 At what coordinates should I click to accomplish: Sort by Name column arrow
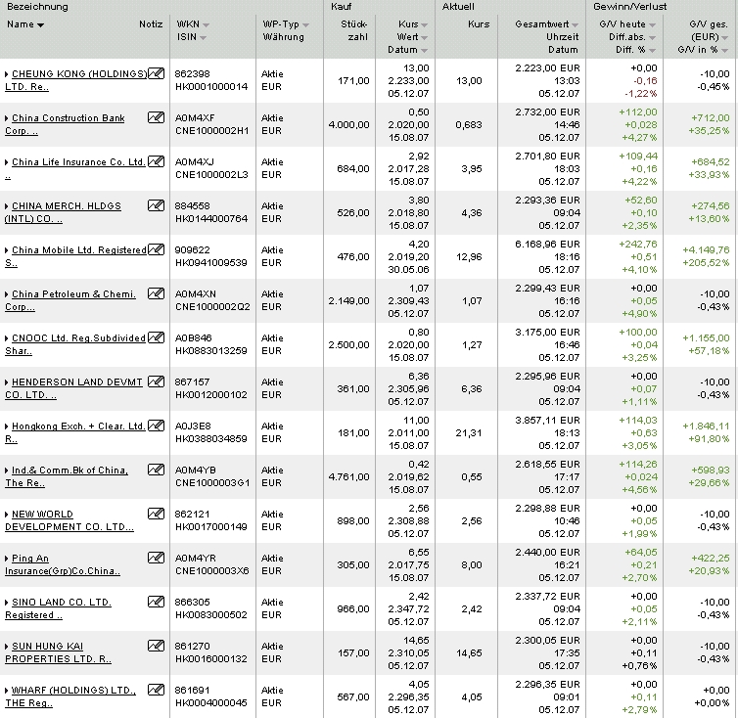[40, 24]
